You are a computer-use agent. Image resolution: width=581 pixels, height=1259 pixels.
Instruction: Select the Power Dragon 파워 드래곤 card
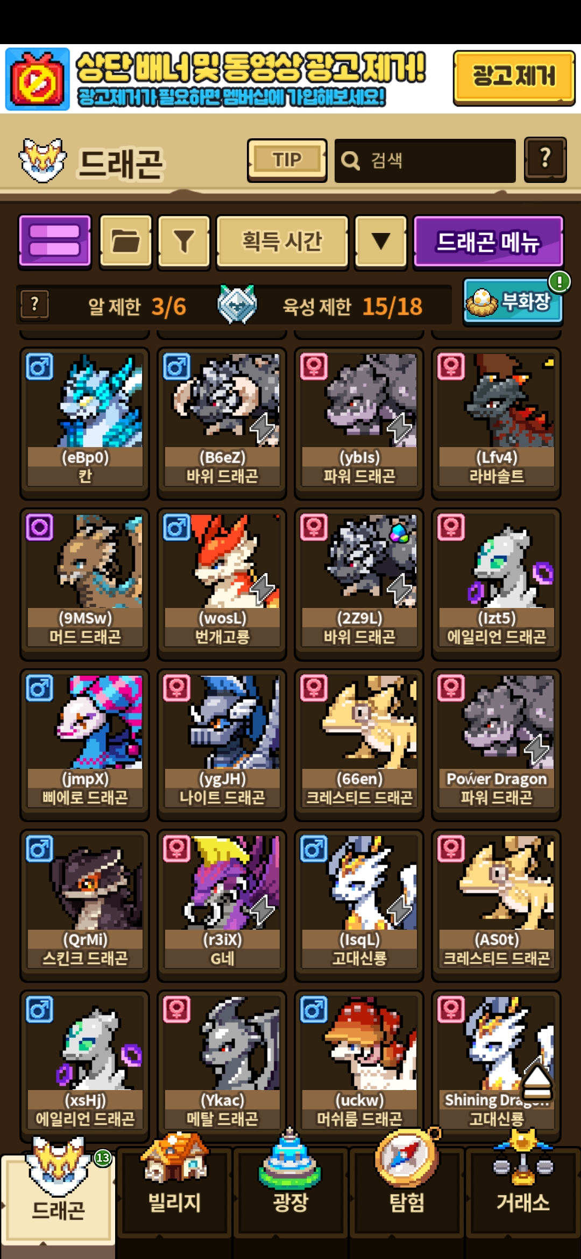point(496,745)
